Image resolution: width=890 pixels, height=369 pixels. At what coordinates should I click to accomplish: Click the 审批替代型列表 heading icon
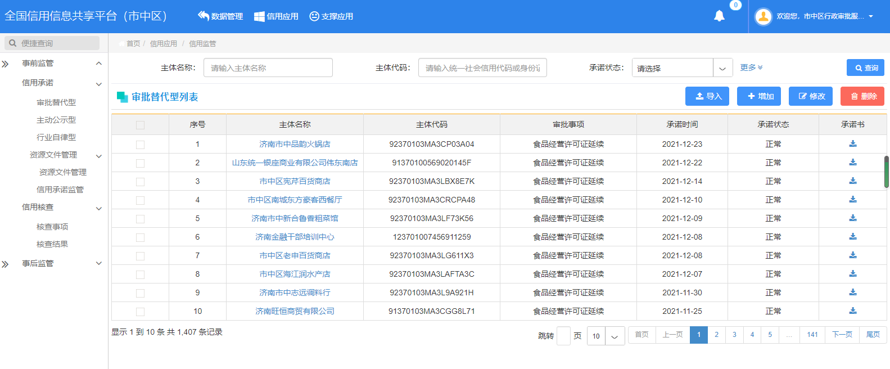tap(122, 97)
